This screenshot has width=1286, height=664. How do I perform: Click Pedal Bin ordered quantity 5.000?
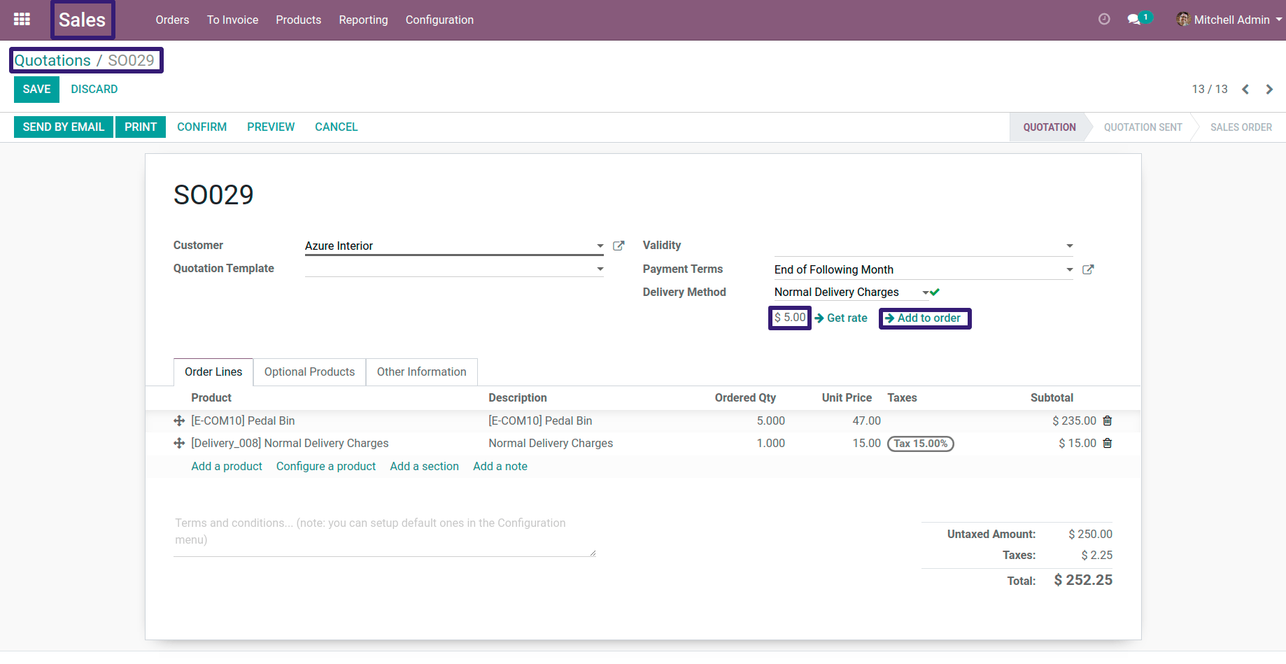tap(770, 421)
